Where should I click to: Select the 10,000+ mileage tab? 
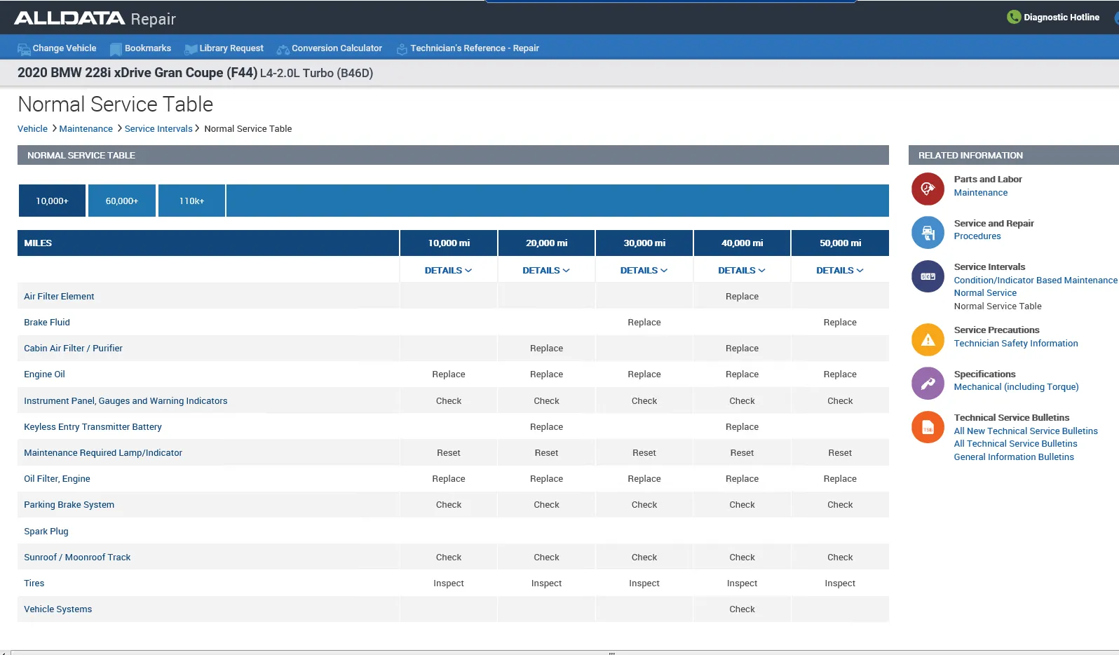tap(52, 201)
